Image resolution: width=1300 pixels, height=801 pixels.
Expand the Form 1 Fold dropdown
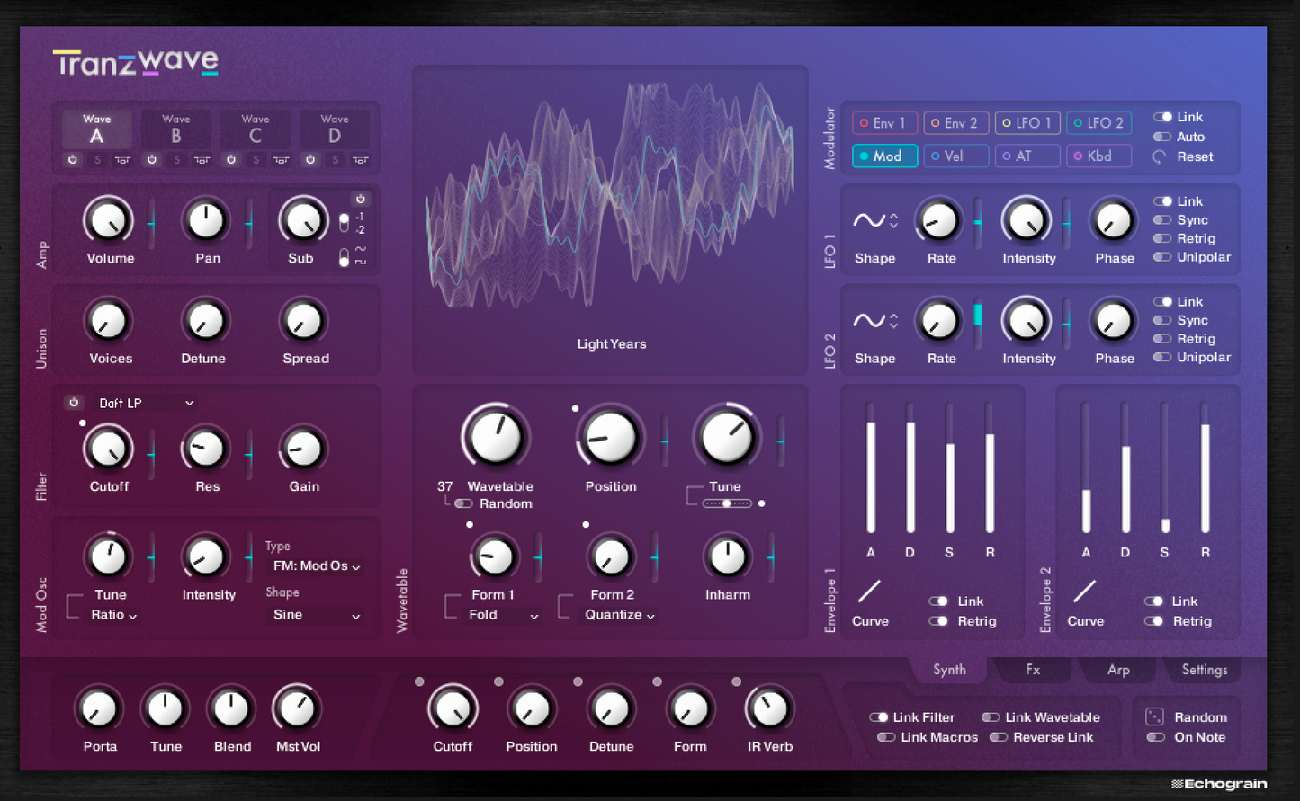coord(503,615)
